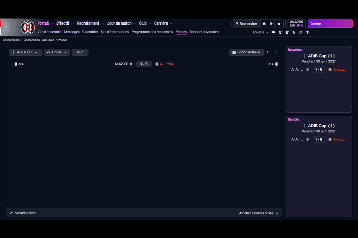
Task: Go forward with the right navigation arrow
Action: point(14,27)
